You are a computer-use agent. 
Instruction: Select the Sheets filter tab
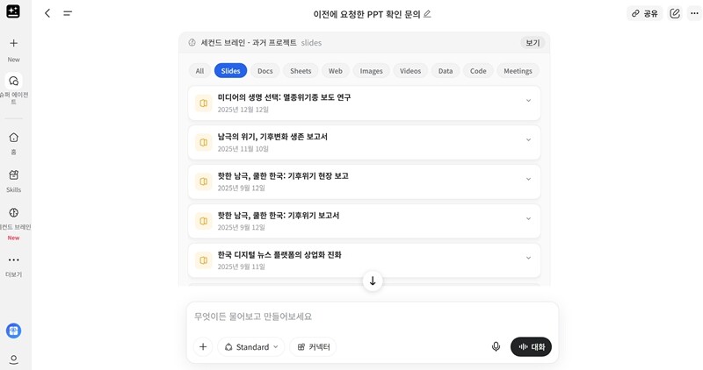tap(301, 71)
